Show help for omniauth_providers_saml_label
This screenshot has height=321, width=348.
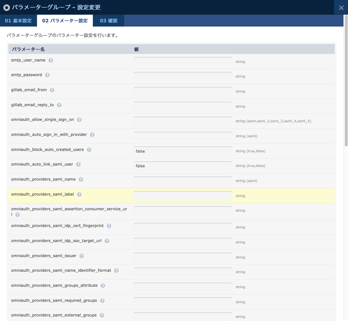pos(79,194)
